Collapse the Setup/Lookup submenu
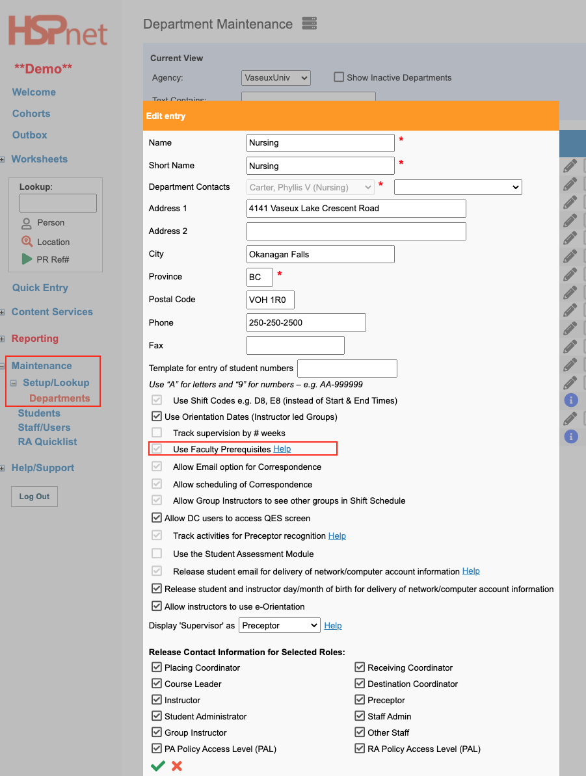Screen dimensions: 586x776 pyautogui.click(x=14, y=383)
